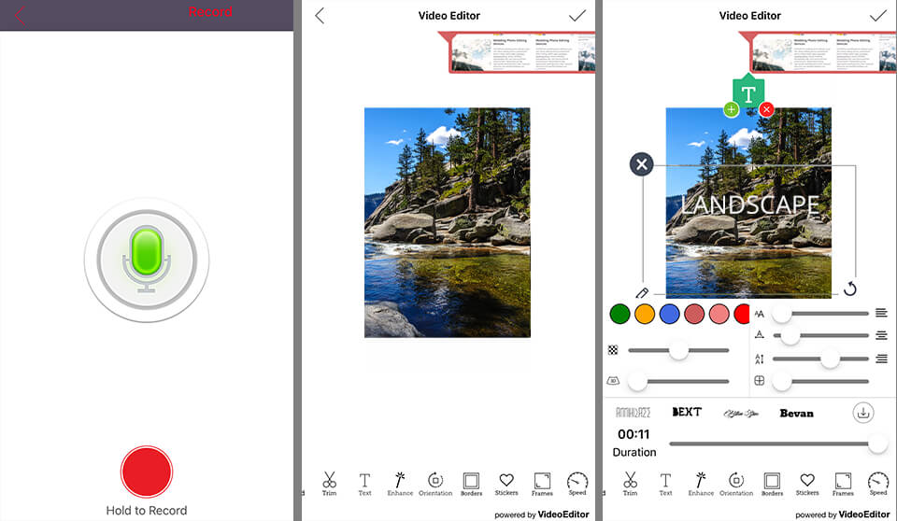This screenshot has width=897, height=521.
Task: Select the green T text marker on the timeline
Action: [748, 92]
